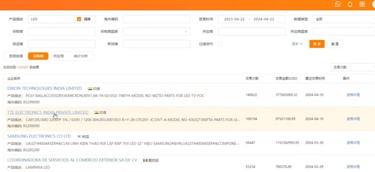
Task: Open COORDINADORA DE SERVICIOS AL COMERCIO EXTERIOR link
Action: [72, 160]
